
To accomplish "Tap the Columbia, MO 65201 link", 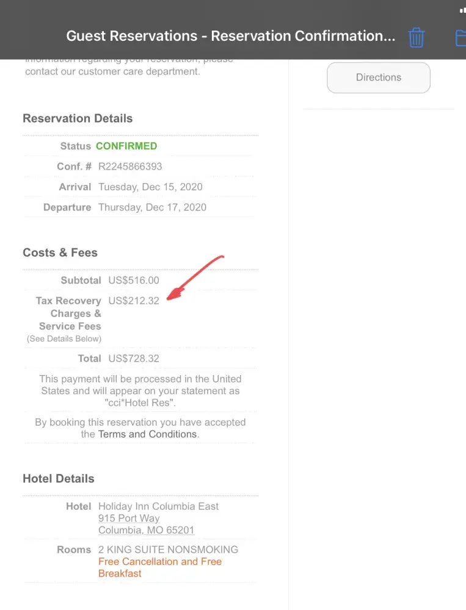I will coord(146,530).
